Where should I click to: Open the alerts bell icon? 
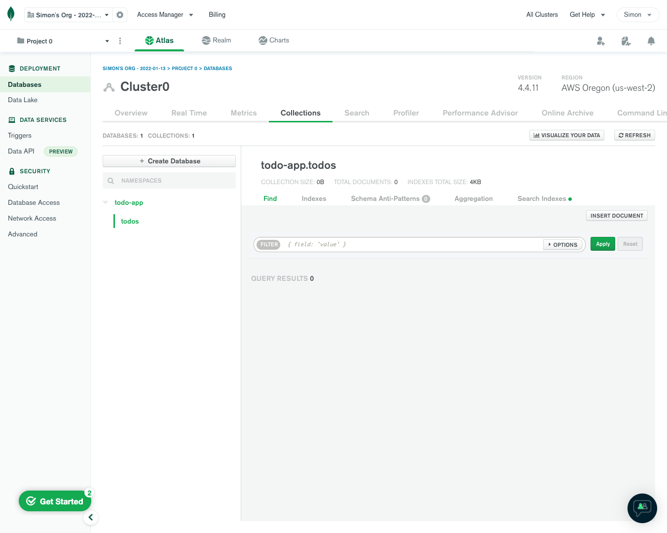651,41
